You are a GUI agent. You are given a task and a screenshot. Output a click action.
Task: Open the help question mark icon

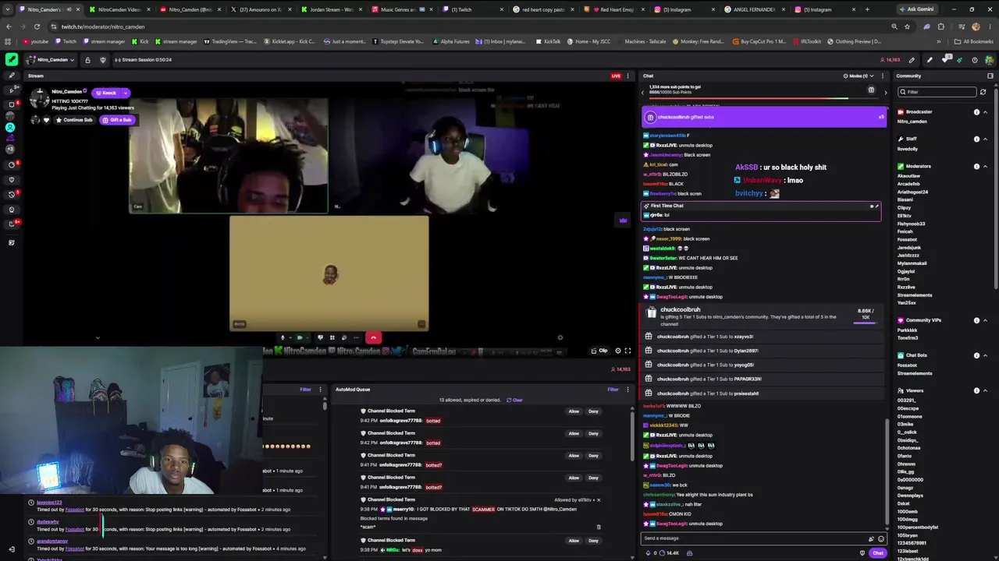click(x=974, y=60)
